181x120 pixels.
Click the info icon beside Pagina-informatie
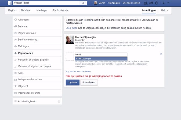tap(16, 33)
